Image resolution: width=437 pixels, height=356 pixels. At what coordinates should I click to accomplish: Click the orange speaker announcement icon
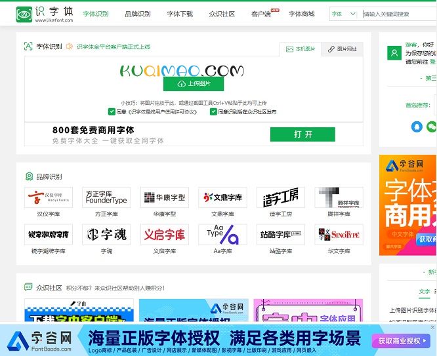click(70, 47)
